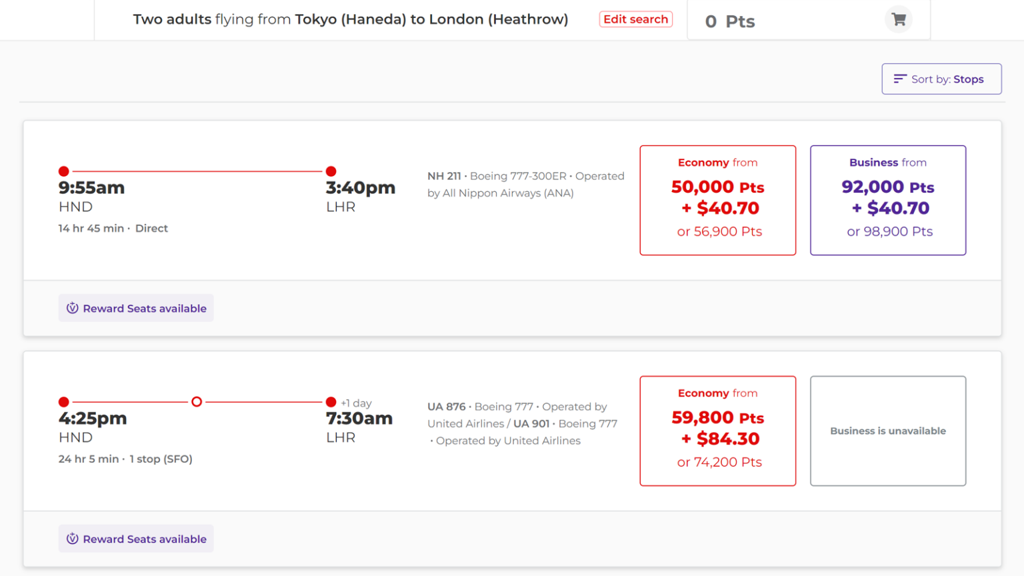This screenshot has width=1024, height=576.
Task: Click the red departure dot on the NH 211 route
Action: [x=63, y=171]
